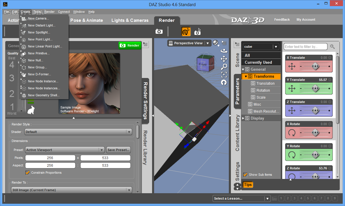Open the viewport options menu icon
Screen dimensions: 345x206
(x=224, y=42)
